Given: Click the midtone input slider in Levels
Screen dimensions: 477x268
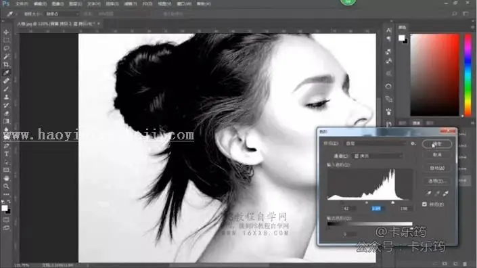Looking at the screenshot, I should (367, 202).
